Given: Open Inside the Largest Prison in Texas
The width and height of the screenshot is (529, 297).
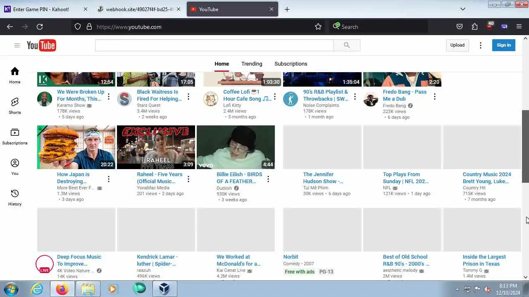Looking at the screenshot, I should coord(484,260).
